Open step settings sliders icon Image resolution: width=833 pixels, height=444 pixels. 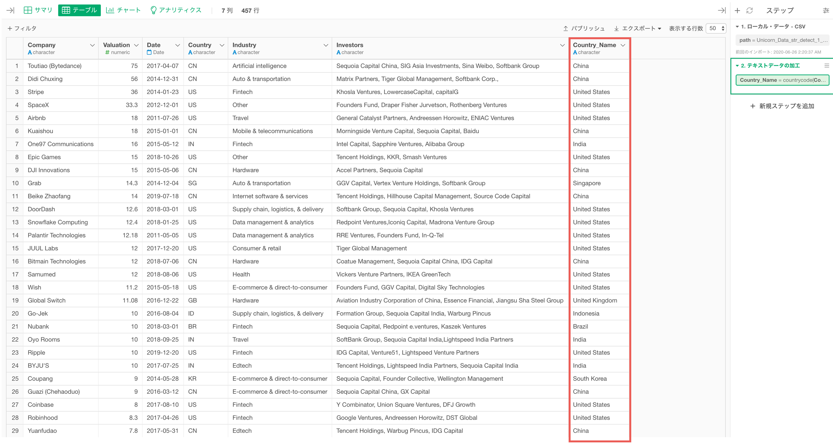[x=826, y=10]
